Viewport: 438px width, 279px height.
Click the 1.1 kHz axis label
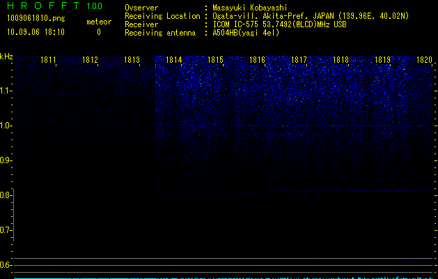pyautogui.click(x=5, y=91)
